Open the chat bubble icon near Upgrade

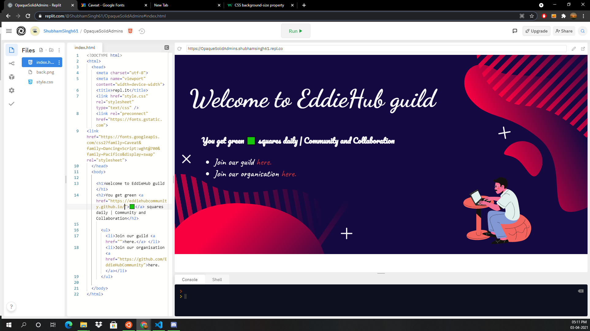point(515,31)
